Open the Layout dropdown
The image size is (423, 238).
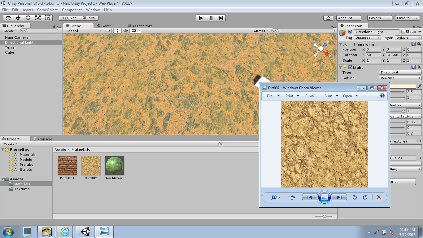(408, 18)
